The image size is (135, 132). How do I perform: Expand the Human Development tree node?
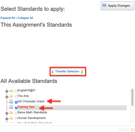[7, 119]
